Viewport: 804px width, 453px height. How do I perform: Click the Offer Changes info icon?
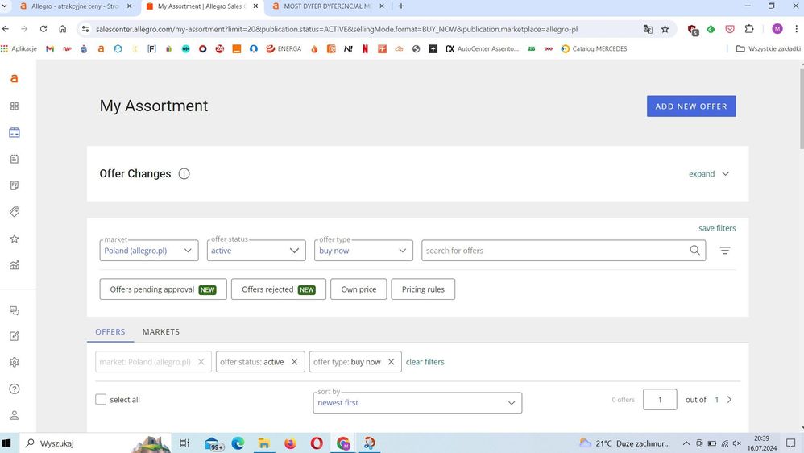pyautogui.click(x=184, y=174)
